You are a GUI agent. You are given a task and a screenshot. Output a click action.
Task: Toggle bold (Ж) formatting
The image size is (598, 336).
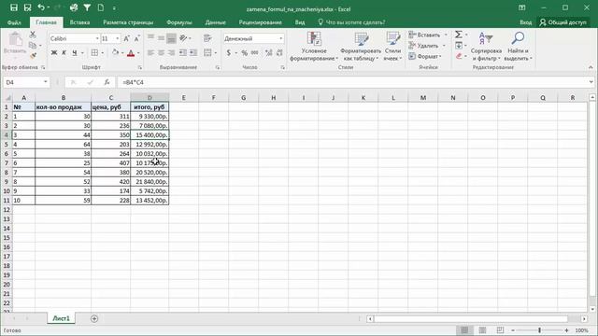point(54,52)
